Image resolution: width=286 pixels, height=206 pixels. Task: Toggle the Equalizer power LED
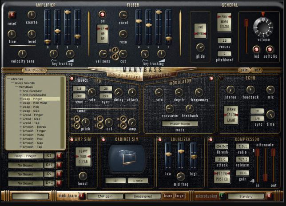tap(160, 140)
